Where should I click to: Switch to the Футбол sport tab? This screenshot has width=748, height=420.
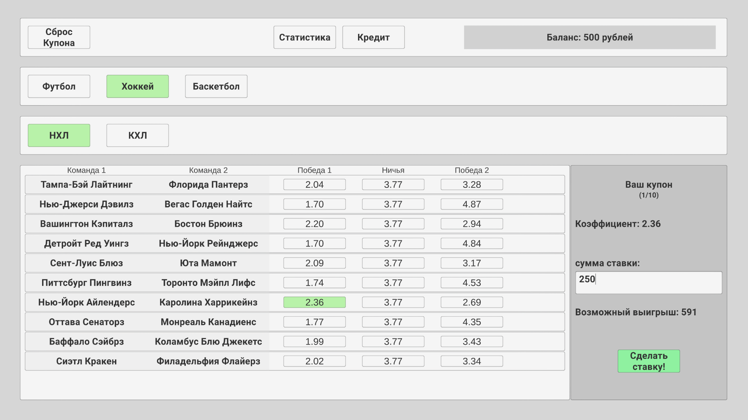pyautogui.click(x=59, y=86)
